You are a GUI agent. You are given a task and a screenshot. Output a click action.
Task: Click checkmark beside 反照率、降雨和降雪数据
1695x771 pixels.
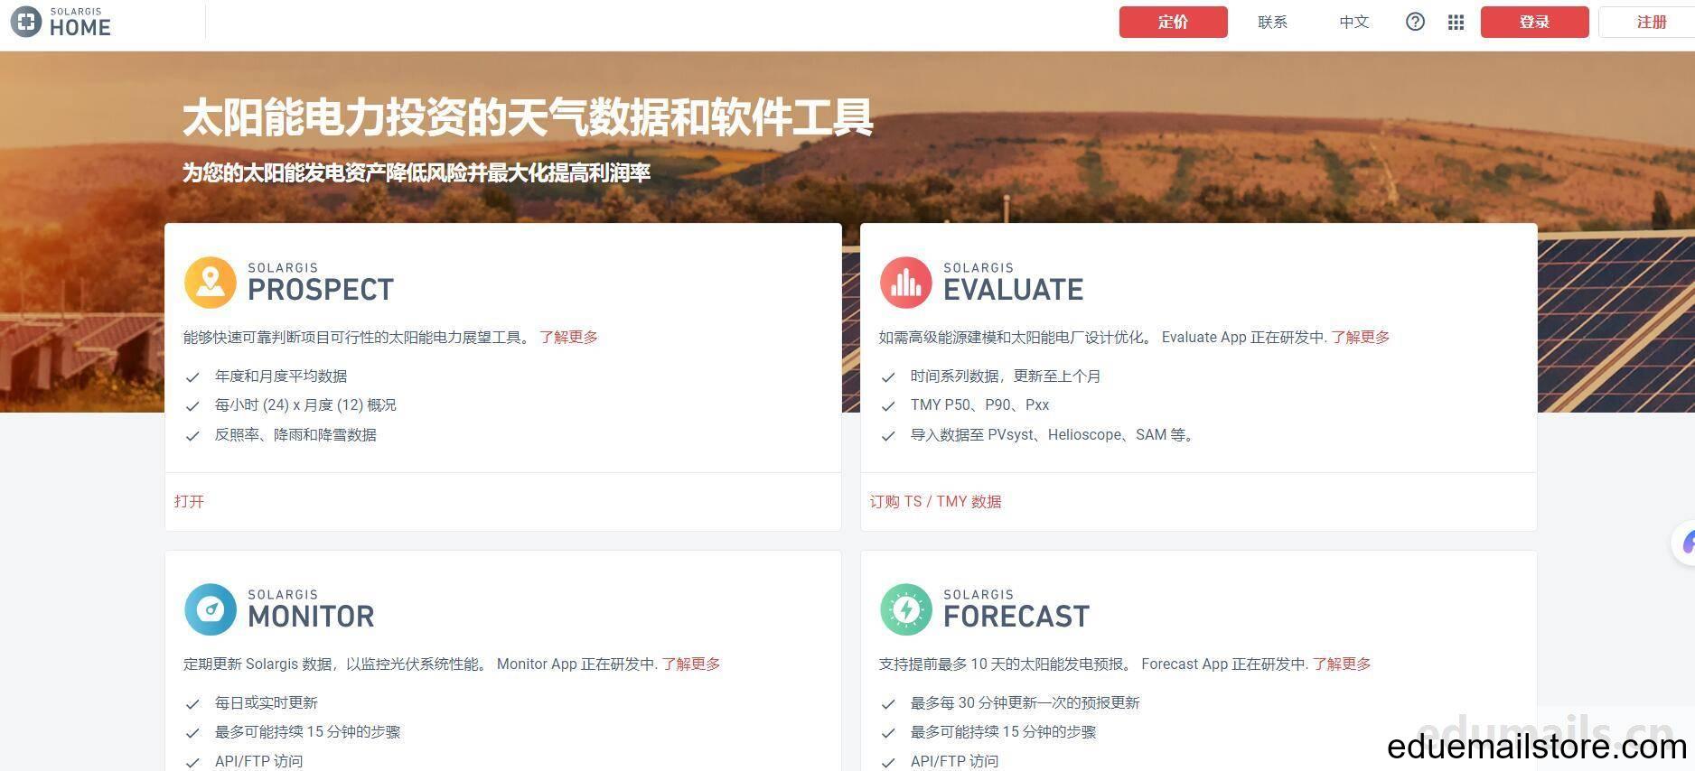pos(192,436)
